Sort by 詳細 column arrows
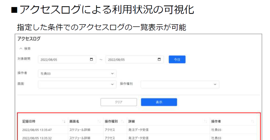The width and height of the screenshot is (270, 140). pos(205,121)
